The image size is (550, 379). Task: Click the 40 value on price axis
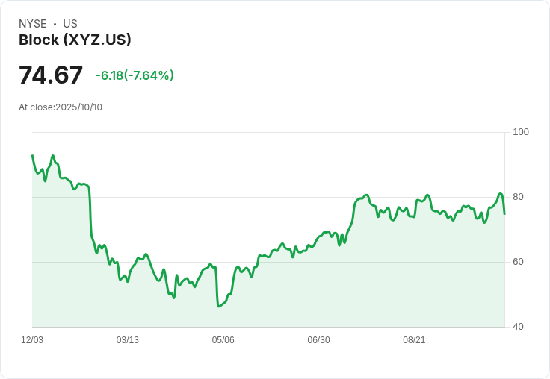pos(519,327)
